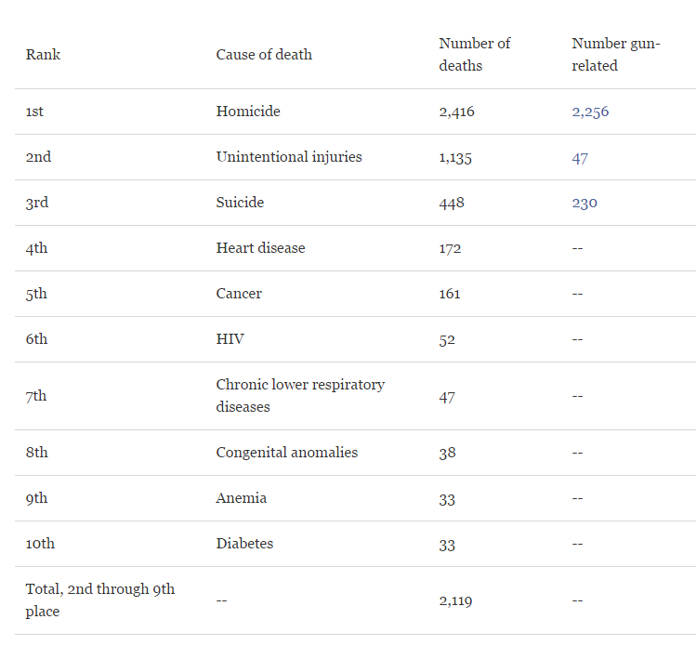The image size is (696, 659).
Task: Click the HIV cause cell
Action: coord(230,339)
